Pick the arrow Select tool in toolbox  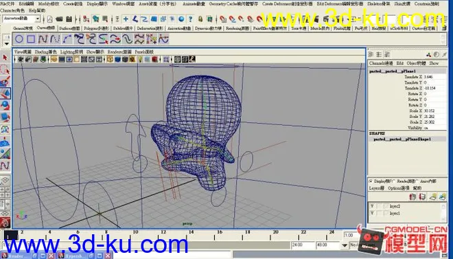coord(5,58)
